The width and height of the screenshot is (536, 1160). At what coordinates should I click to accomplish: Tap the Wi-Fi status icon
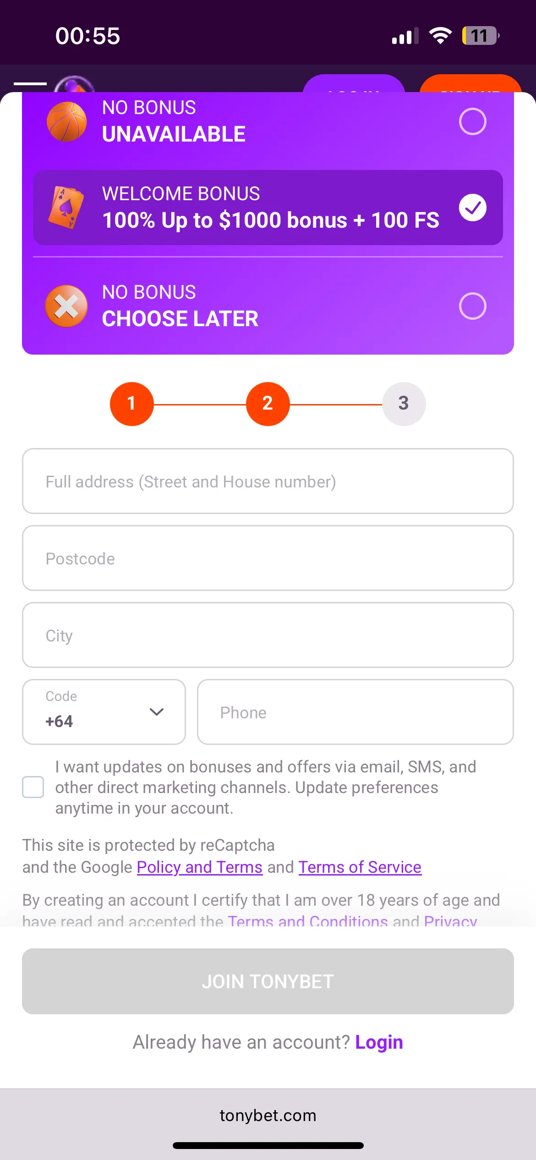(x=440, y=36)
